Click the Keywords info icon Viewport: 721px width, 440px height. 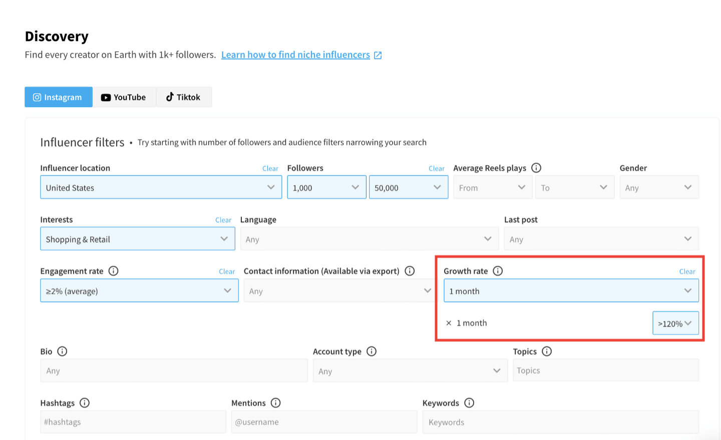469,403
